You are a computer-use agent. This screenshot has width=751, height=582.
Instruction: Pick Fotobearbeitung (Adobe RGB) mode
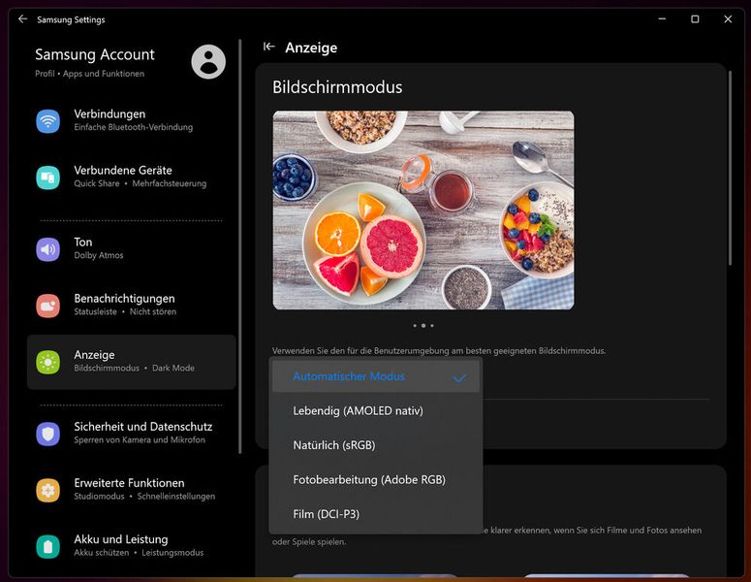pos(369,480)
